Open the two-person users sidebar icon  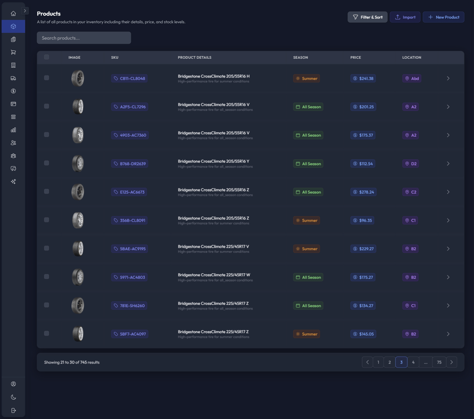click(13, 143)
